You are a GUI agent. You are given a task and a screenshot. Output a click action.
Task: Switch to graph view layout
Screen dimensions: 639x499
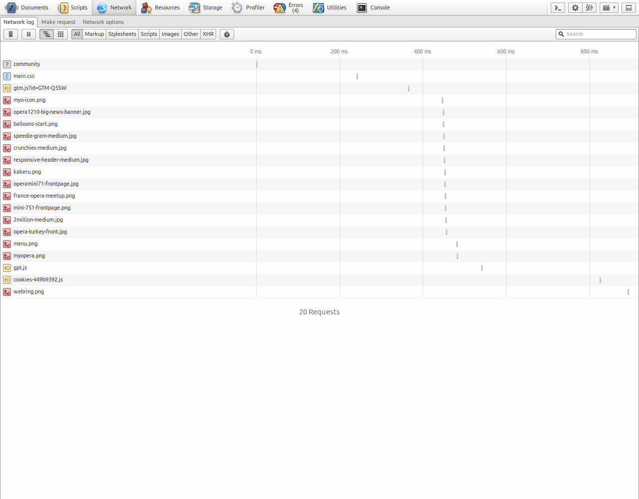(x=46, y=34)
